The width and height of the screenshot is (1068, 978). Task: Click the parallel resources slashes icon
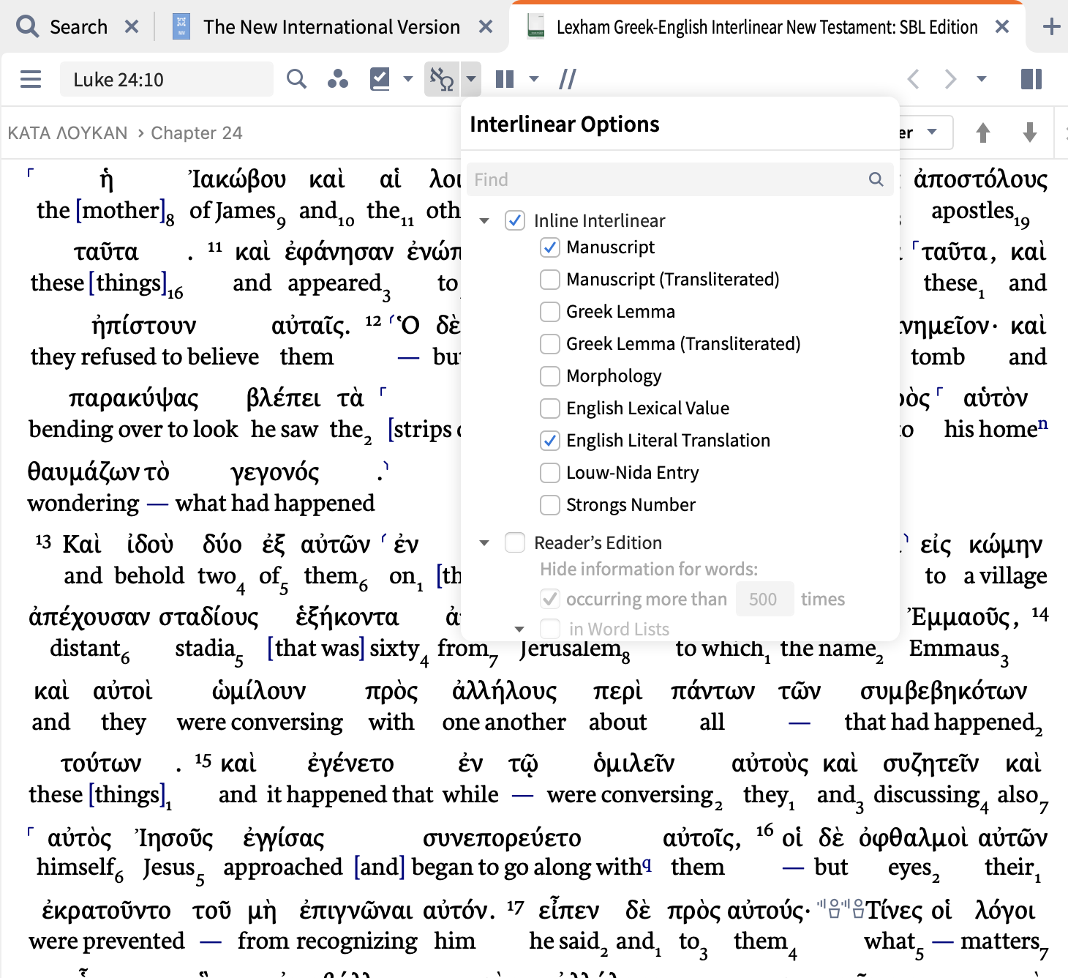[x=568, y=79]
